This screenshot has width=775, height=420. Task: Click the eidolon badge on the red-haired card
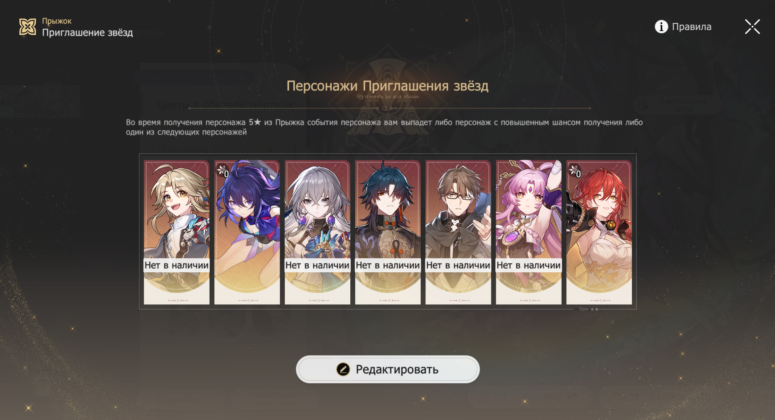point(575,171)
